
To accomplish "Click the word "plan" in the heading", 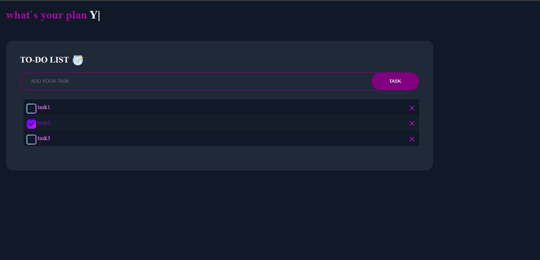I will (76, 16).
